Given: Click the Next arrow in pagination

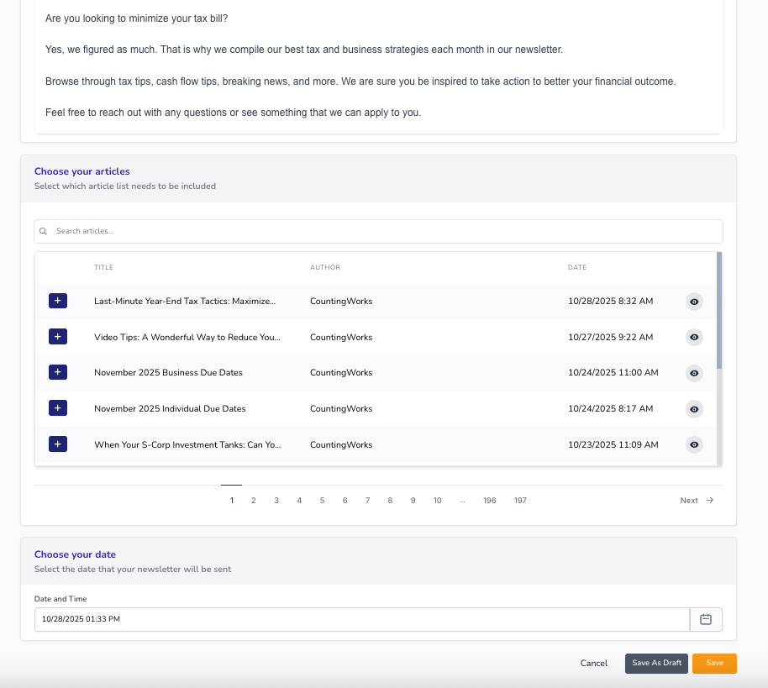Looking at the screenshot, I should tap(709, 501).
